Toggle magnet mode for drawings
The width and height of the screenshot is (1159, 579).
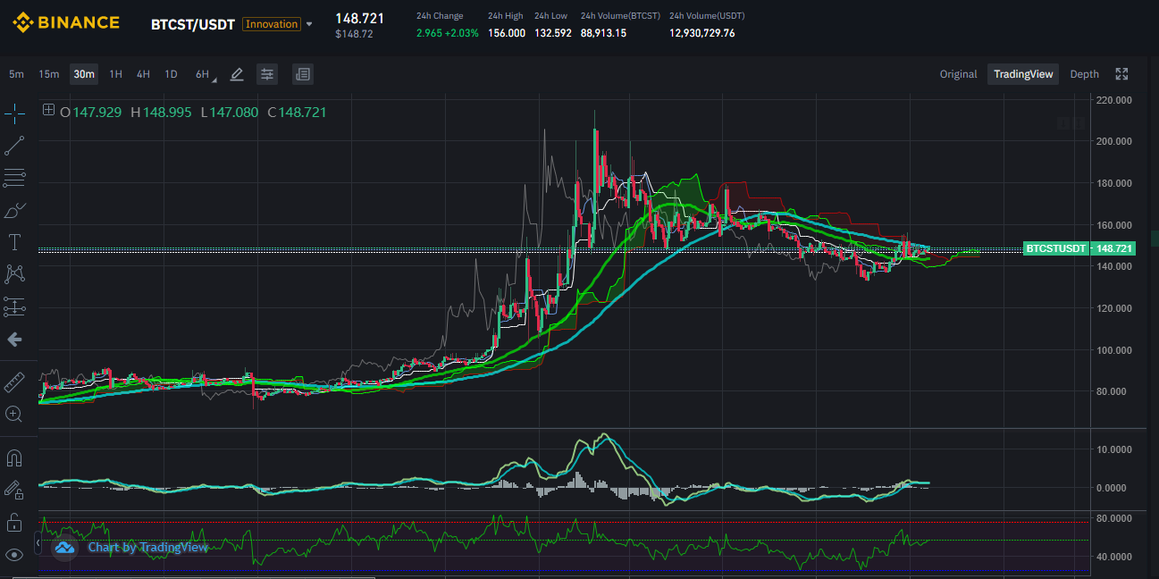[14, 458]
